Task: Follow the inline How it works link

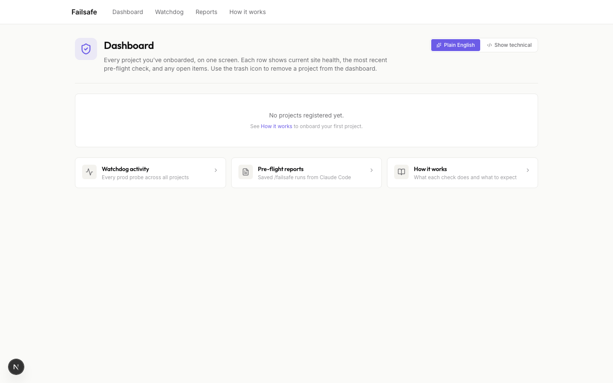Action: pos(276,126)
